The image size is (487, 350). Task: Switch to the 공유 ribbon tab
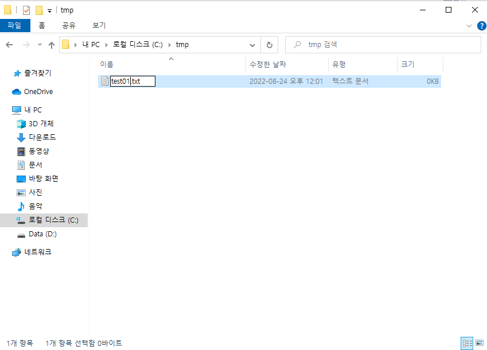pos(69,25)
